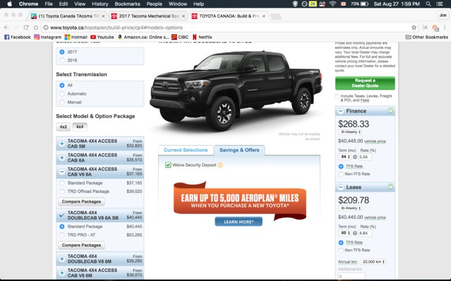Image resolution: width=451 pixels, height=281 pixels.
Task: Click the Lease rate 4.84 field
Action: (x=365, y=233)
